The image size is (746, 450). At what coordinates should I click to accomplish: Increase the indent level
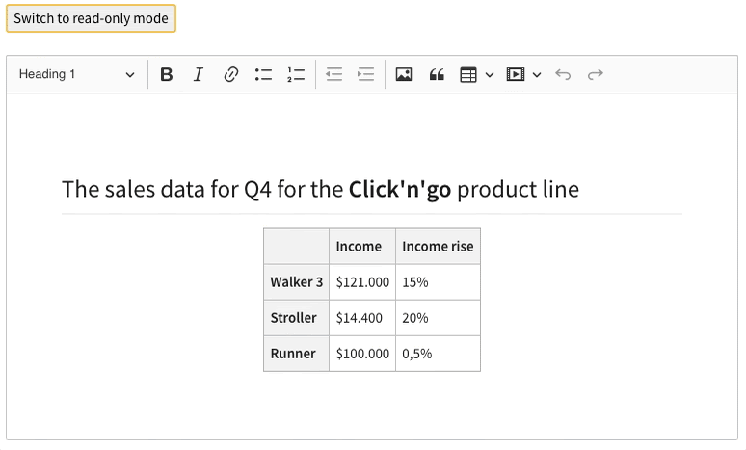[x=366, y=74]
